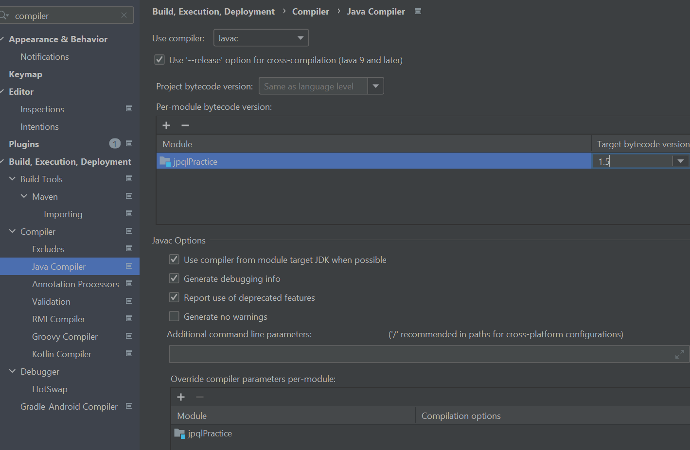Open the Compiler breadcrumb

311,11
